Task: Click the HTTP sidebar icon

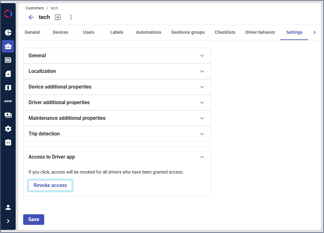Action: pos(8,101)
